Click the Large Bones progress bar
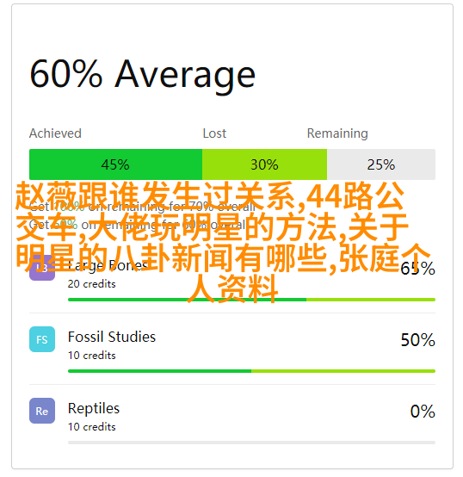Viewport: 463px width, 477px height. pyautogui.click(x=251, y=300)
